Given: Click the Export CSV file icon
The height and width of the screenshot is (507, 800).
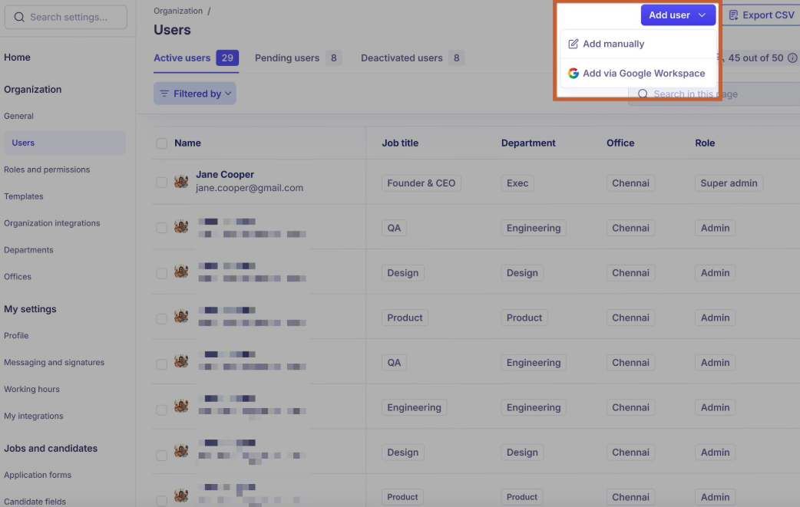Looking at the screenshot, I should pyautogui.click(x=733, y=15).
